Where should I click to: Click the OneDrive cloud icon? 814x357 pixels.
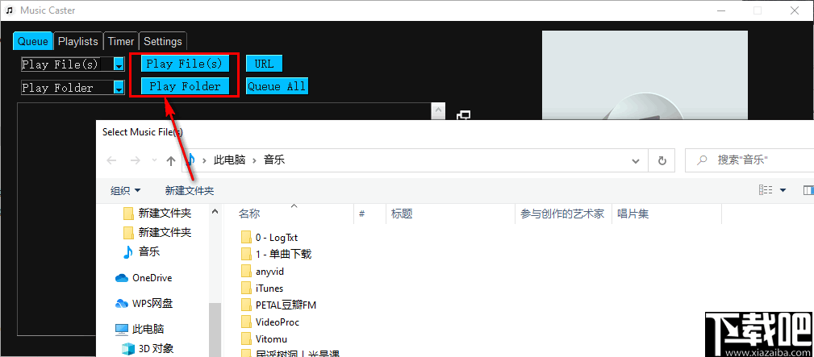(x=122, y=278)
